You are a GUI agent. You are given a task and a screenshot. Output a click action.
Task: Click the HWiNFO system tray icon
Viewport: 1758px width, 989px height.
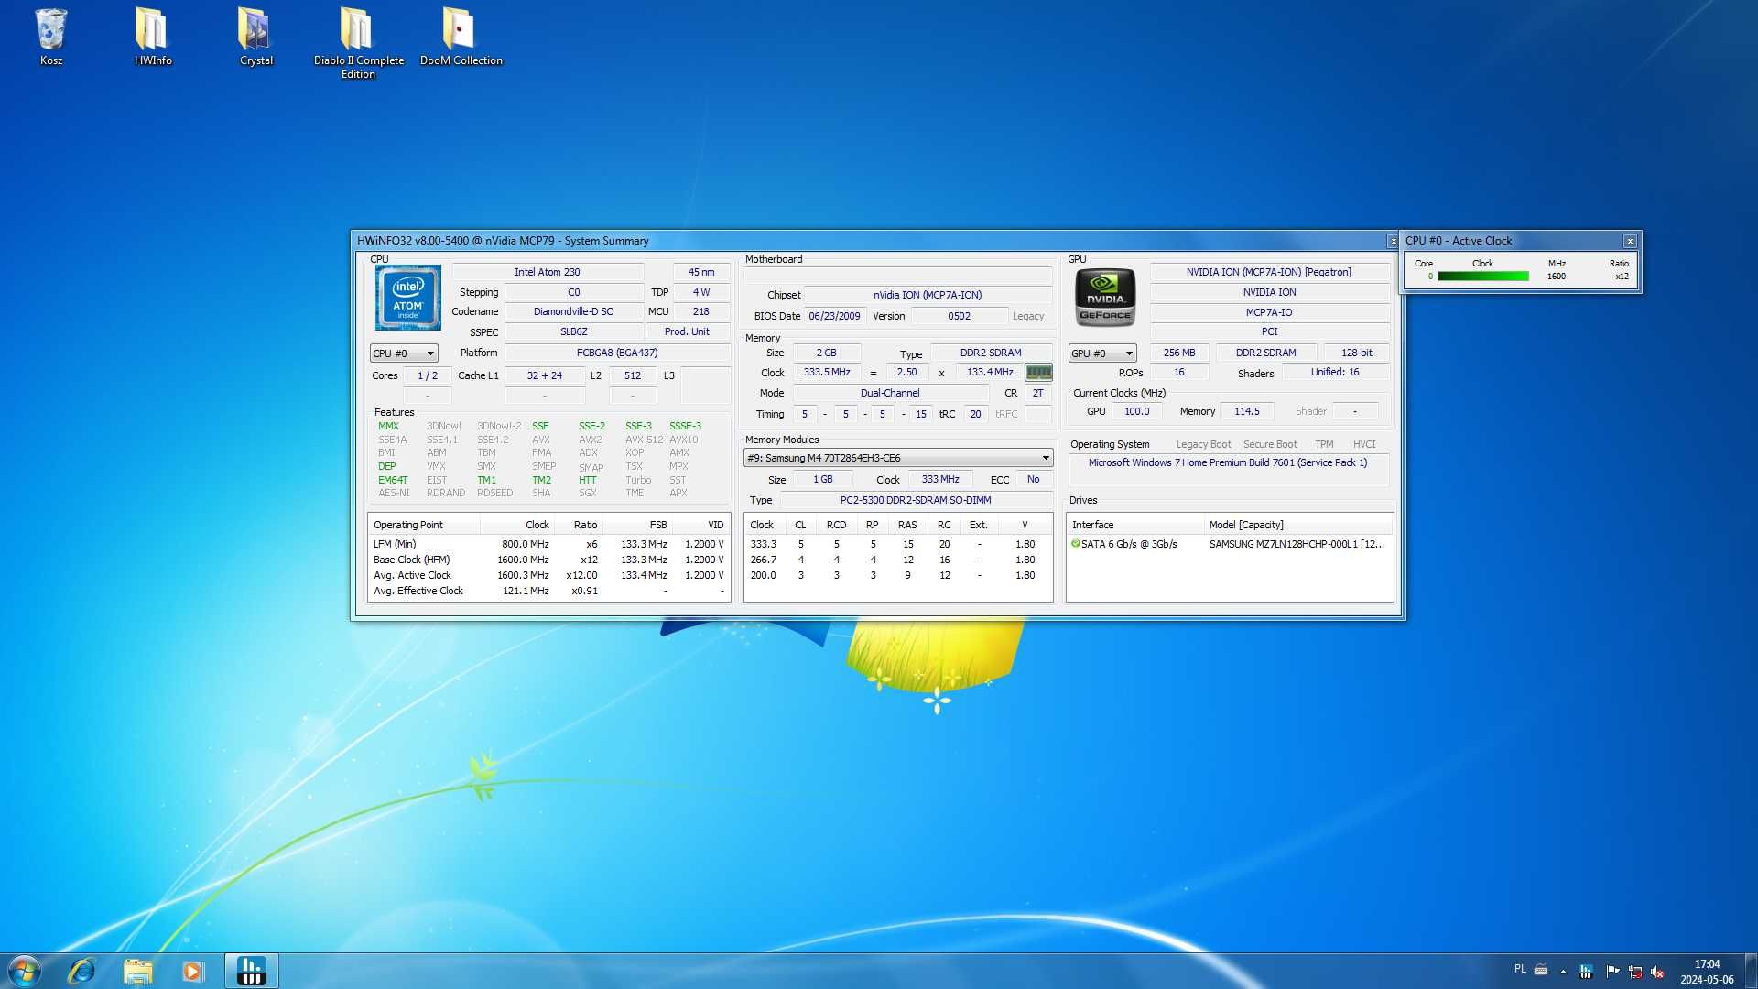(x=1586, y=971)
